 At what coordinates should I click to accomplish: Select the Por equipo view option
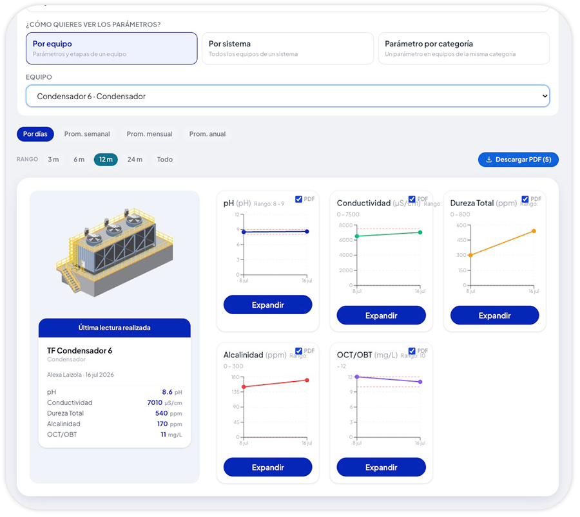tap(111, 48)
